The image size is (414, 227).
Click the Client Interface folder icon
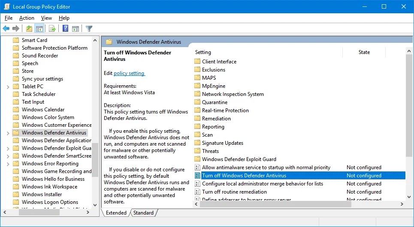197,61
